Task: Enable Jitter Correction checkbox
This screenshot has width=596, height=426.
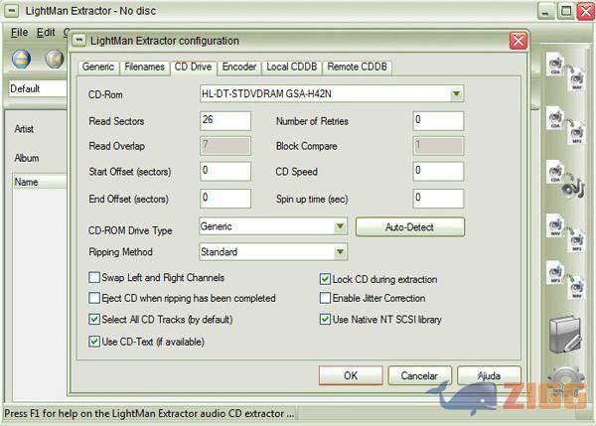Action: (x=325, y=298)
